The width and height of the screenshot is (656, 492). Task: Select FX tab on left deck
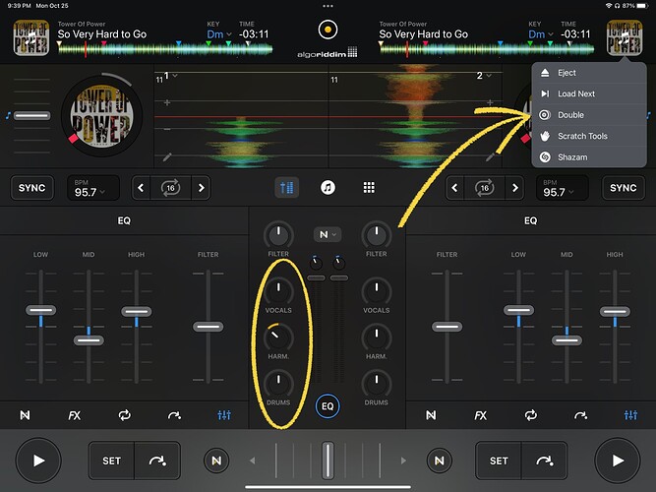tap(74, 415)
